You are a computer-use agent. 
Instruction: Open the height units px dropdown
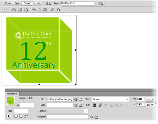(x=150, y=105)
